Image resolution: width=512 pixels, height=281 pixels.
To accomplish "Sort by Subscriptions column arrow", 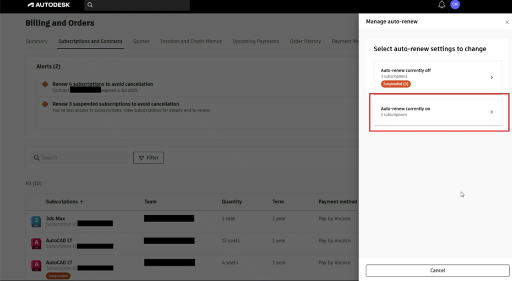I will (81, 202).
